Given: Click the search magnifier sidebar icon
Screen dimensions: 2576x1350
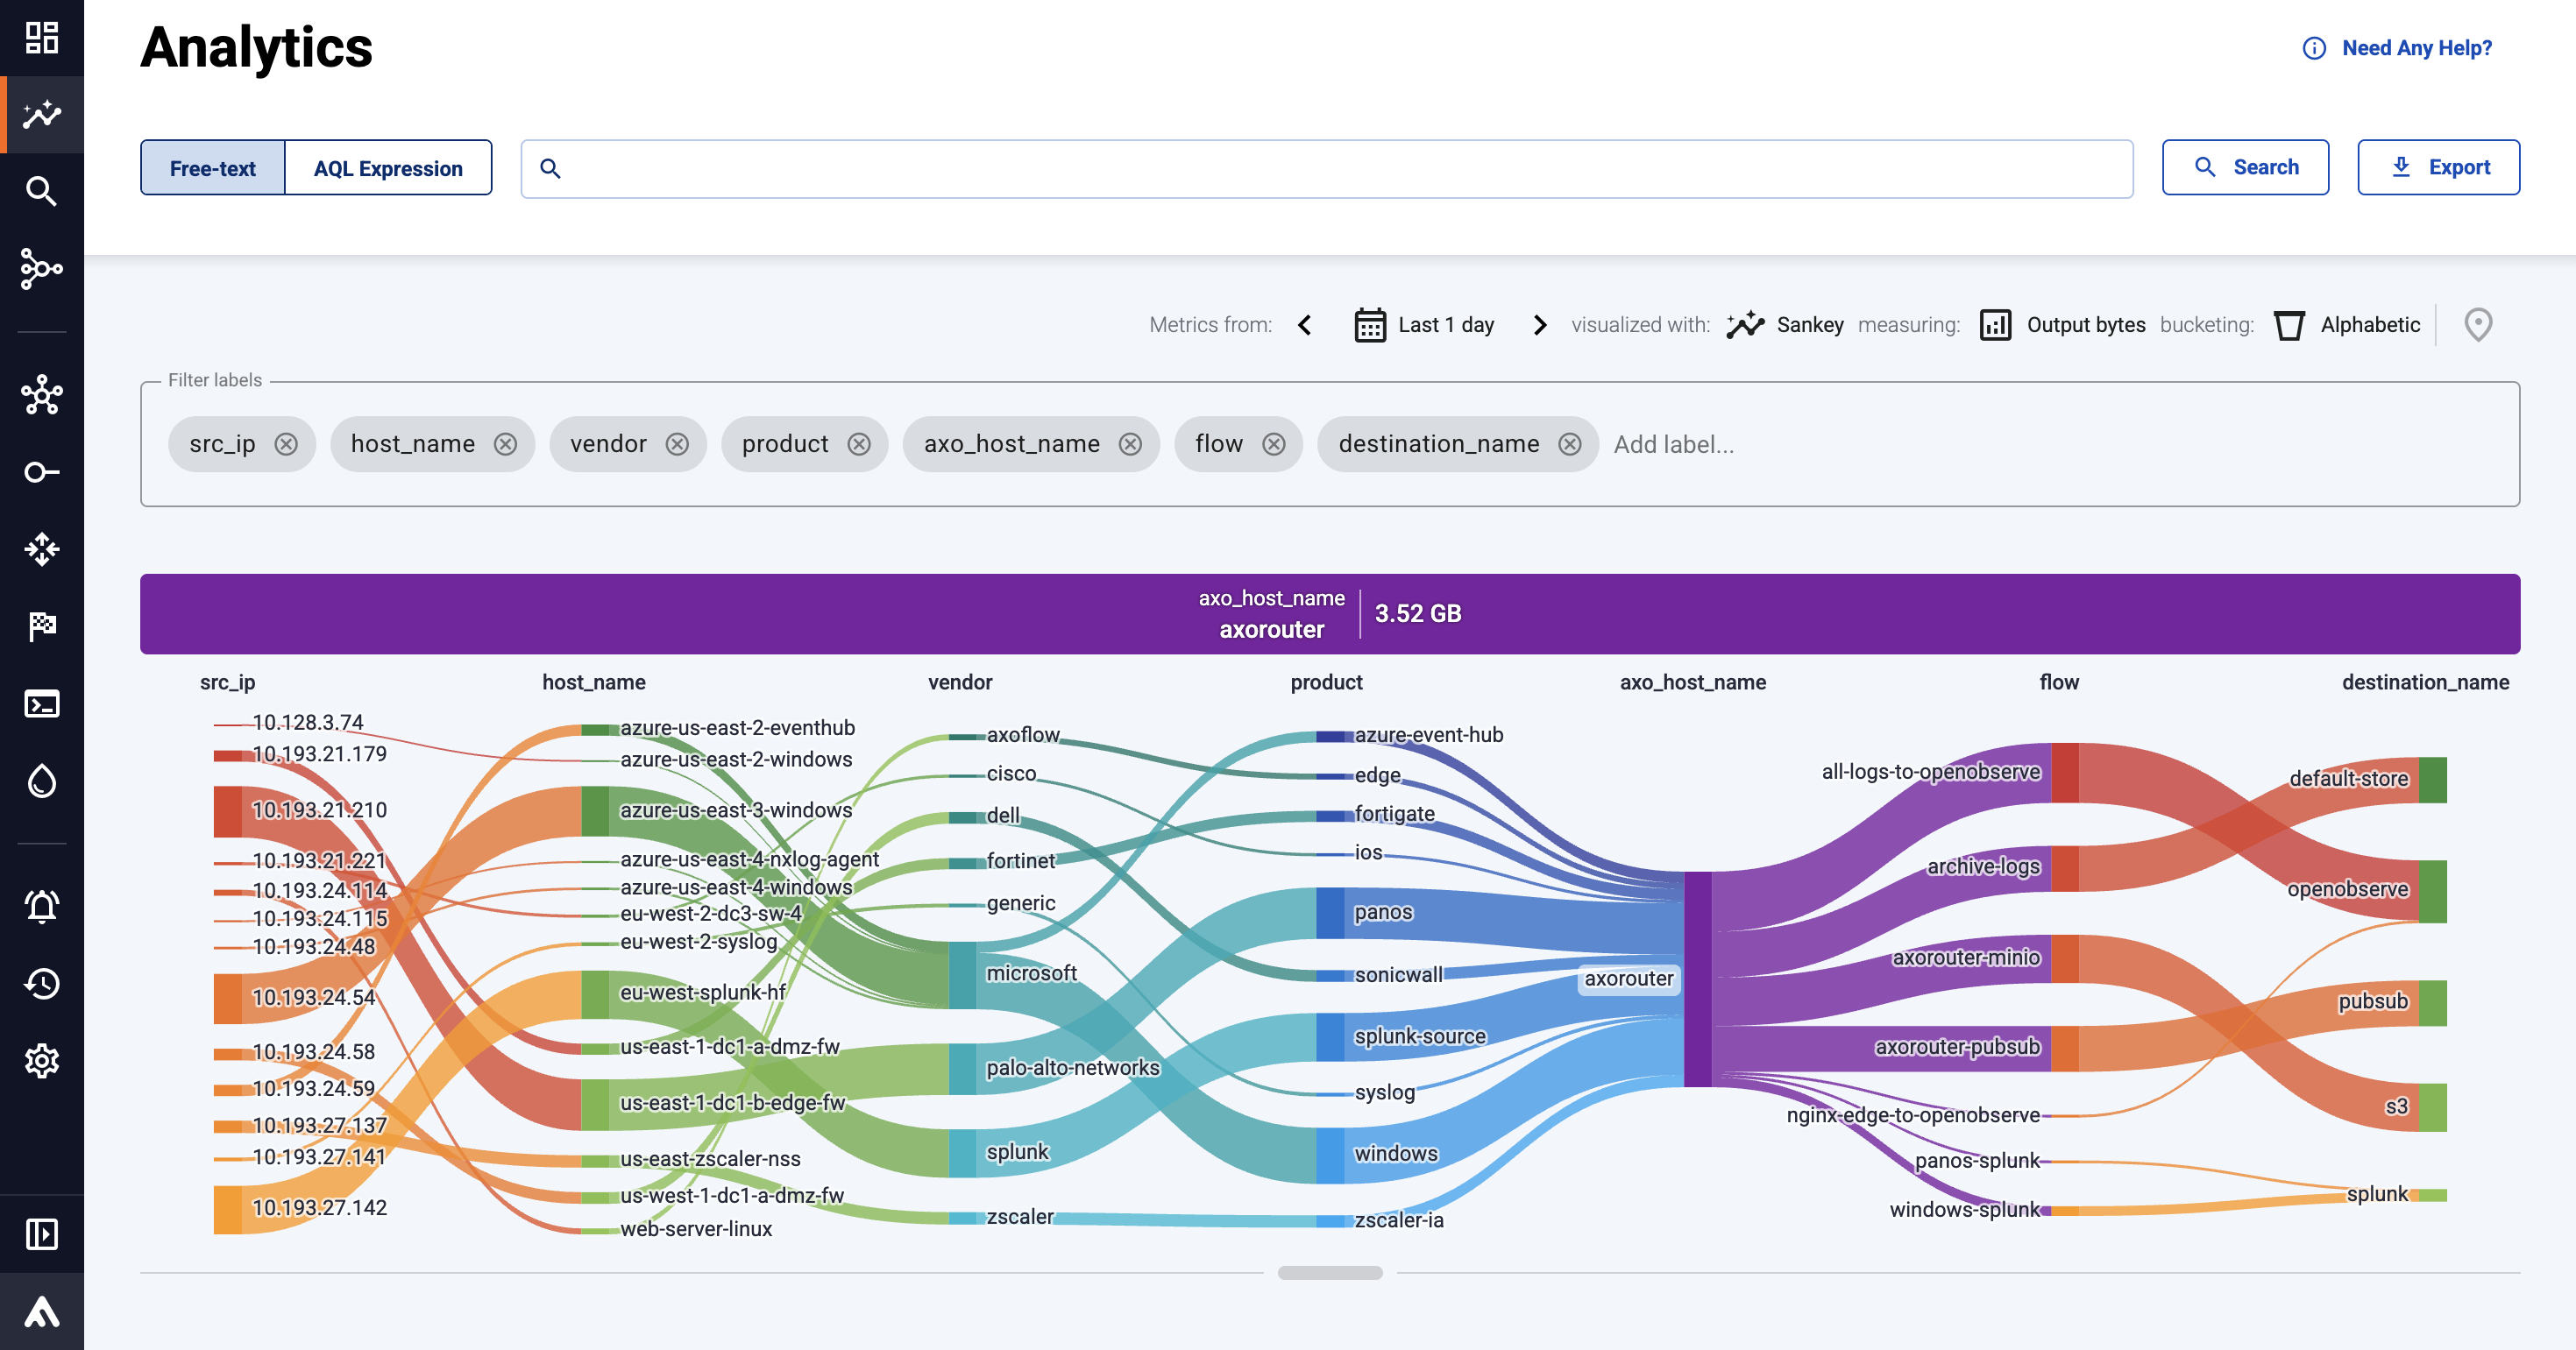Looking at the screenshot, I should (x=41, y=191).
